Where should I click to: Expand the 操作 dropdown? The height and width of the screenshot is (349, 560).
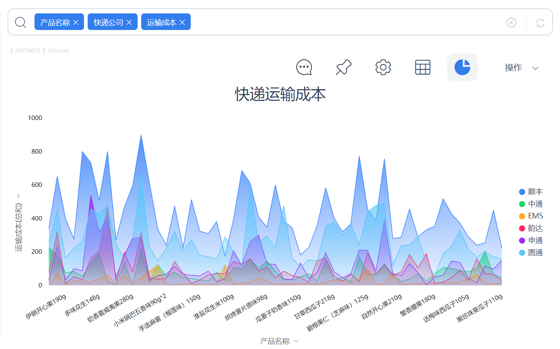(522, 68)
